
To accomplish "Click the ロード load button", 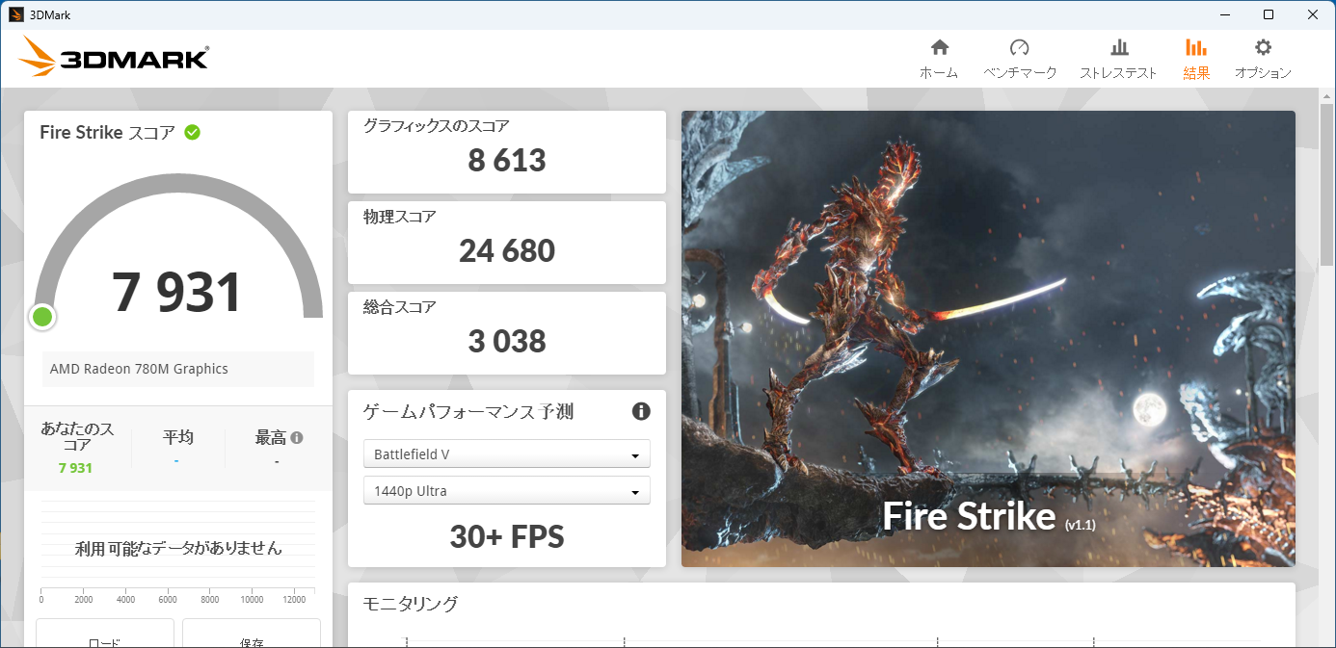I will point(105,634).
